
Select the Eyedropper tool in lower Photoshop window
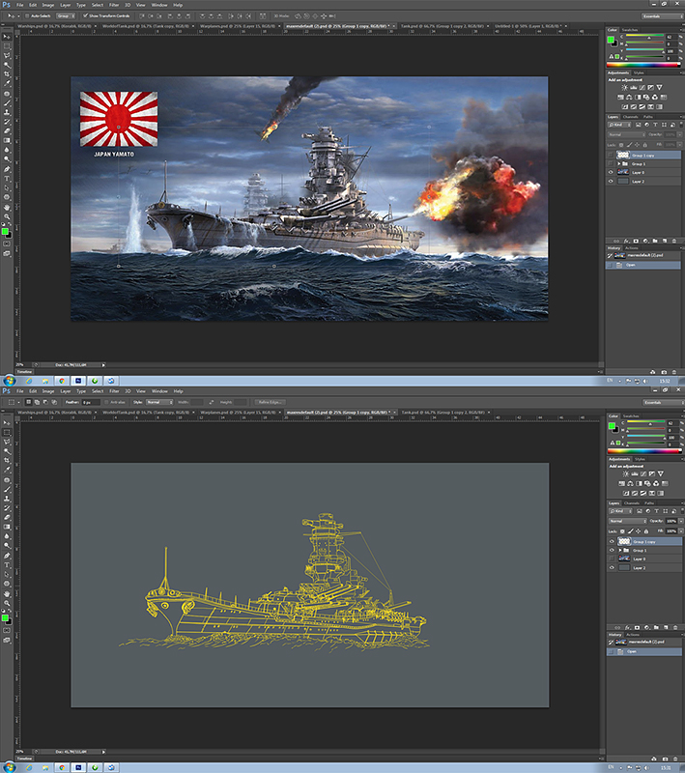(7, 470)
